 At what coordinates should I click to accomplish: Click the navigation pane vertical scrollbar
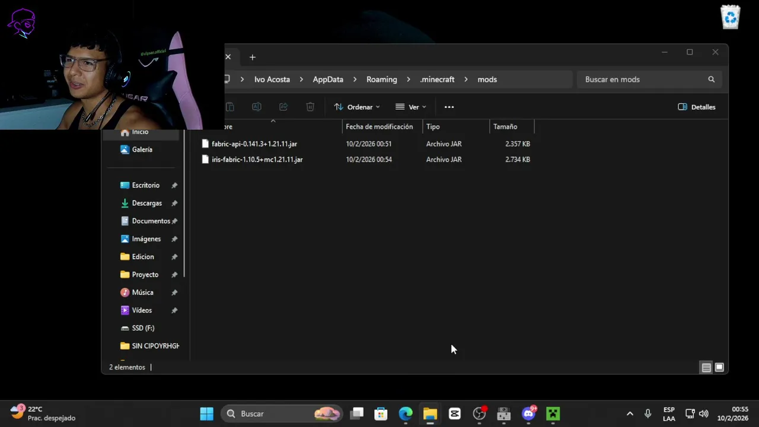[184, 203]
